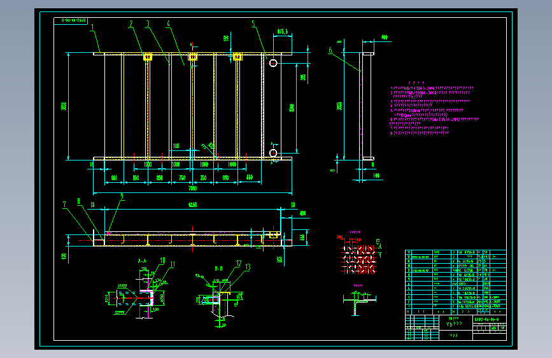The height and width of the screenshot is (358, 552).
Task: Click part callout number 6 in side view
Action: pyautogui.click(x=330, y=50)
